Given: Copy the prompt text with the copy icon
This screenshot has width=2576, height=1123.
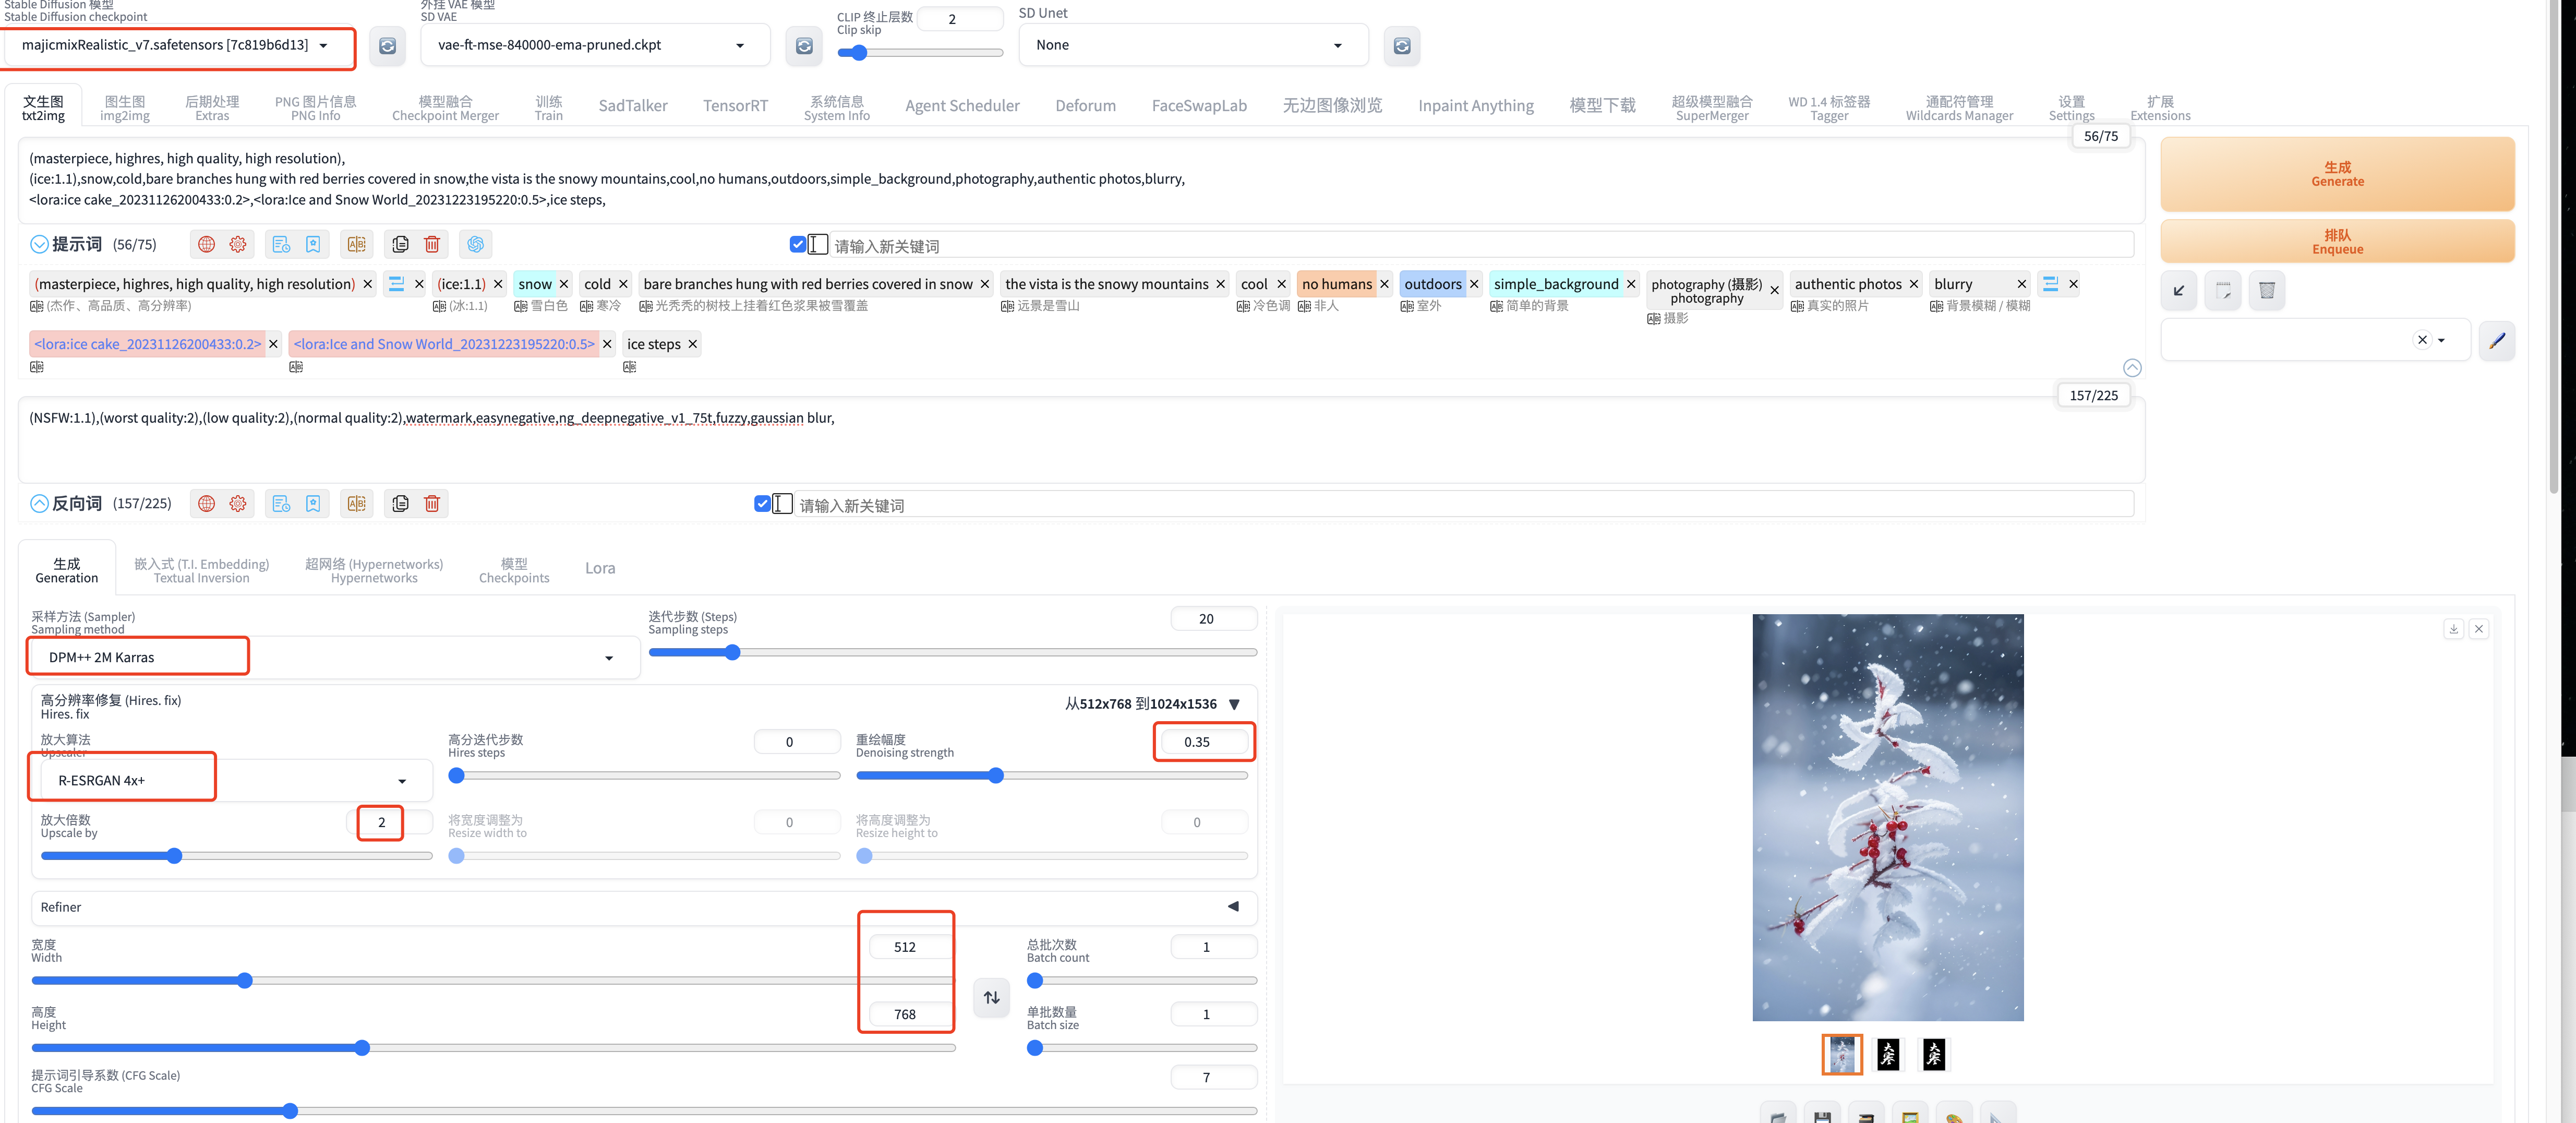Looking at the screenshot, I should click(x=400, y=244).
